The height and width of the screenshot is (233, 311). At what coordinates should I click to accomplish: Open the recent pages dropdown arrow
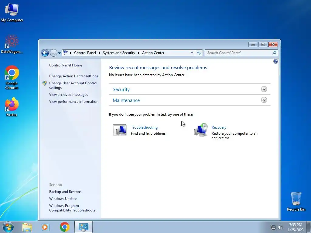60,53
